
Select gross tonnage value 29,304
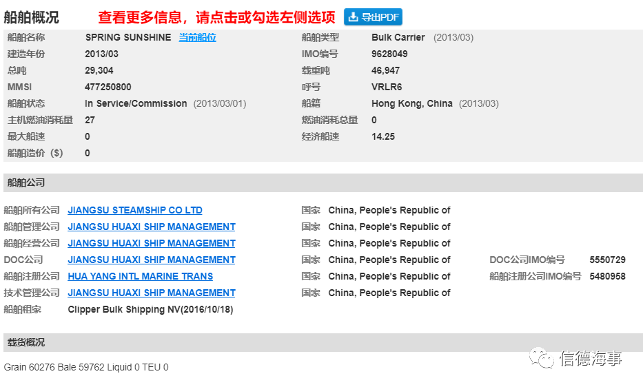click(99, 70)
